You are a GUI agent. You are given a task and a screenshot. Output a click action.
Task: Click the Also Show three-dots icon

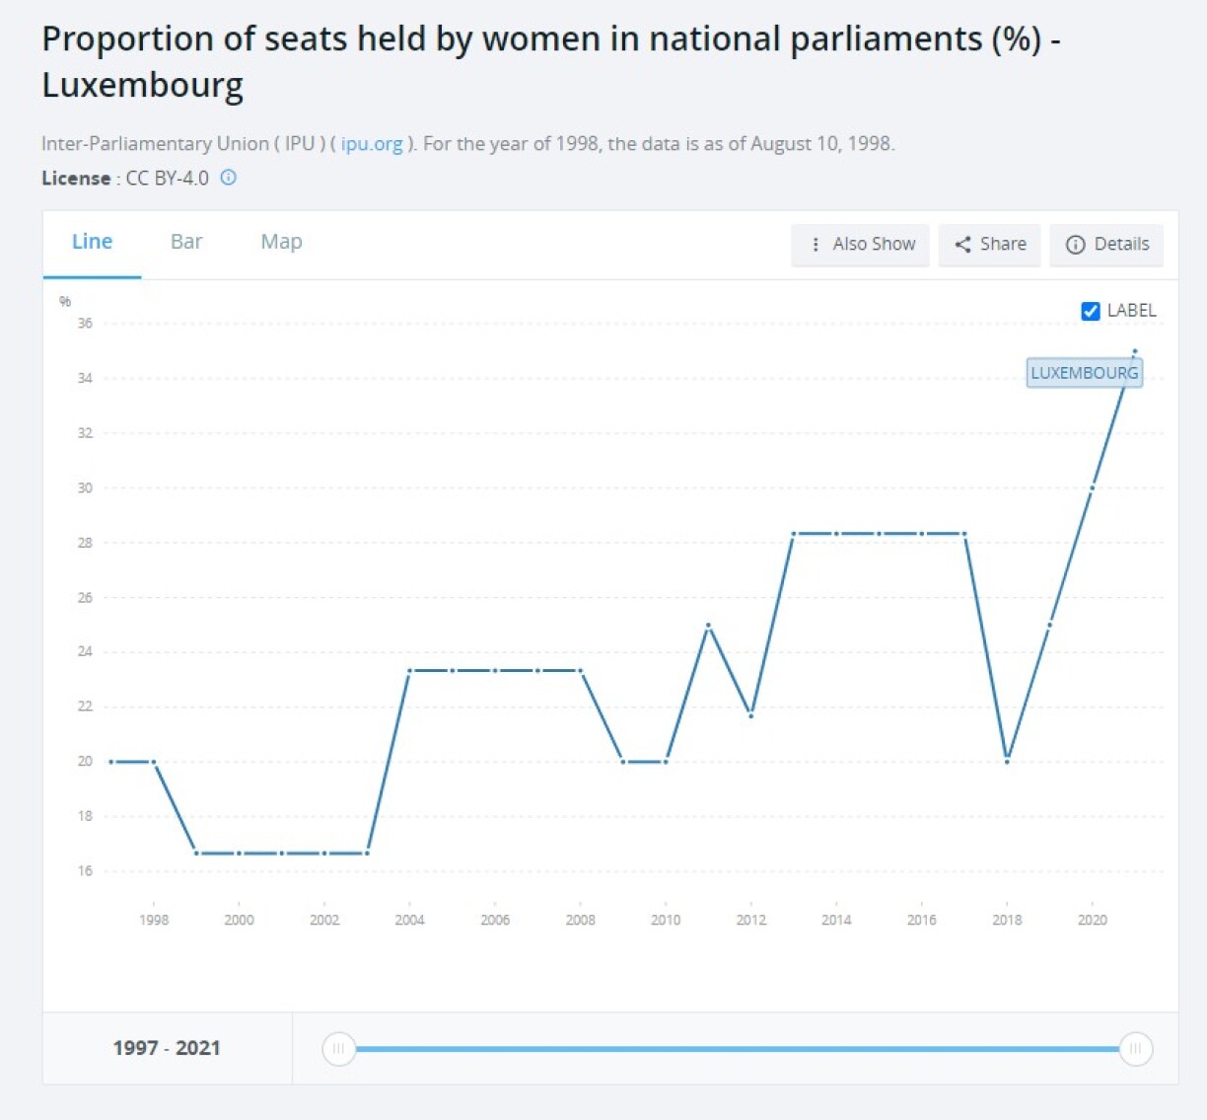(x=816, y=245)
